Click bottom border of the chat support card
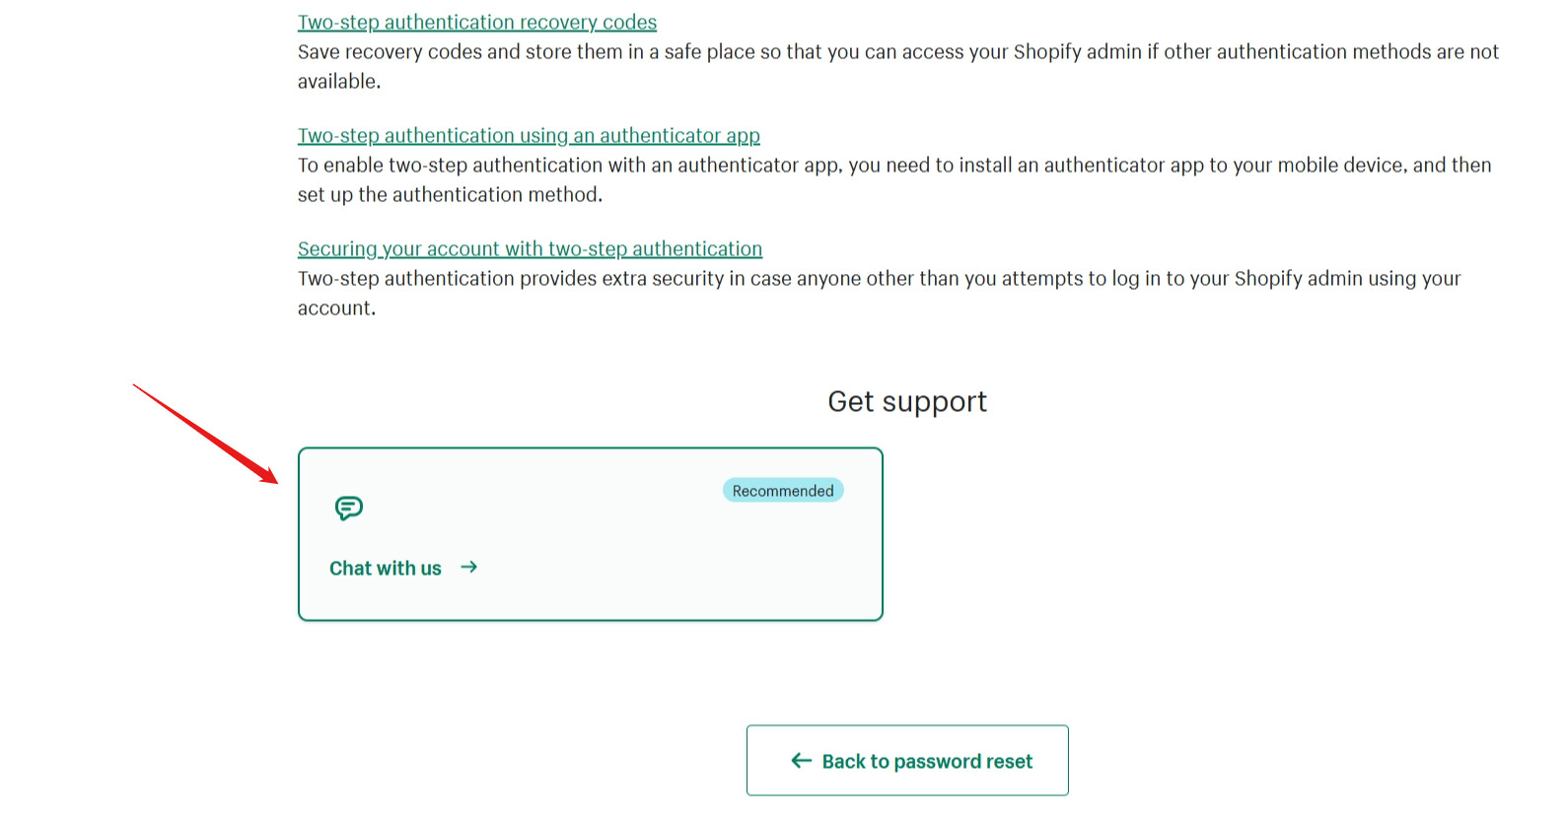 [591, 620]
